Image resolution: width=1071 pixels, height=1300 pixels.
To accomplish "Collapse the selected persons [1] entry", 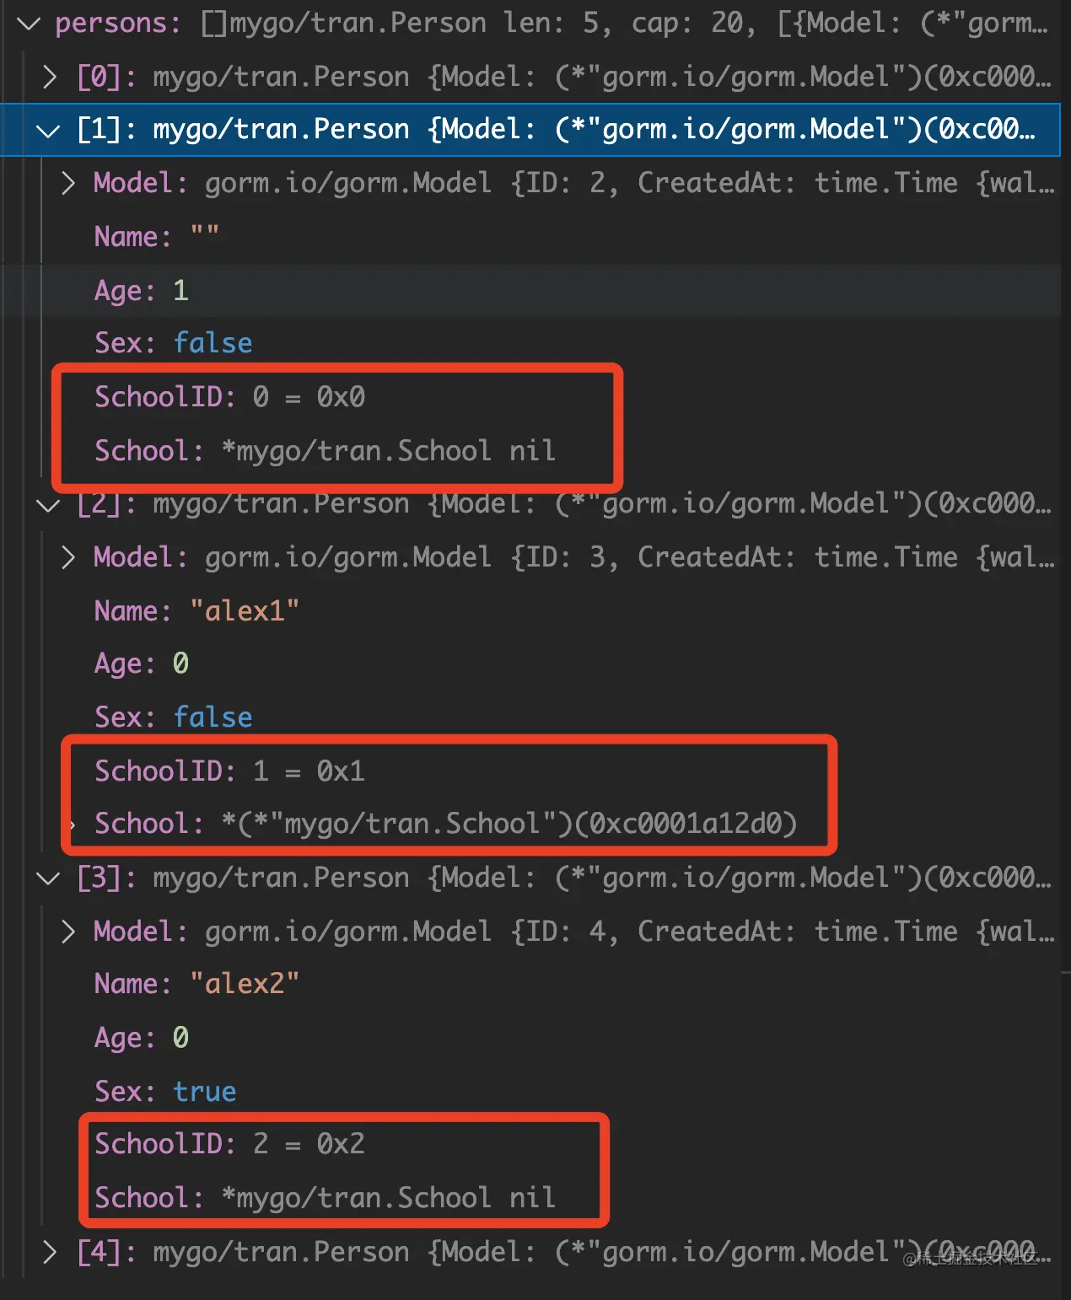I will click(49, 130).
